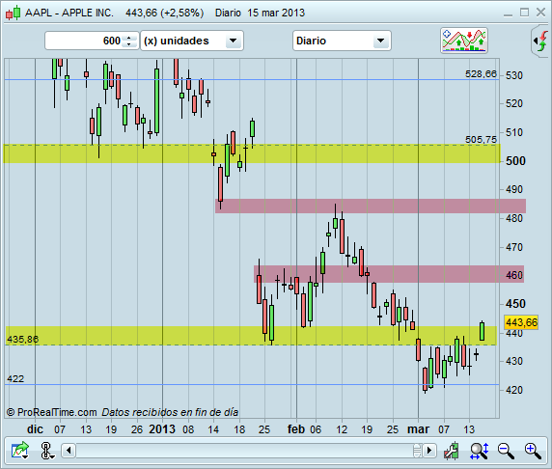Screen dimensions: 552x469
Task: Zoom out of the chart
Action: [x=506, y=451]
